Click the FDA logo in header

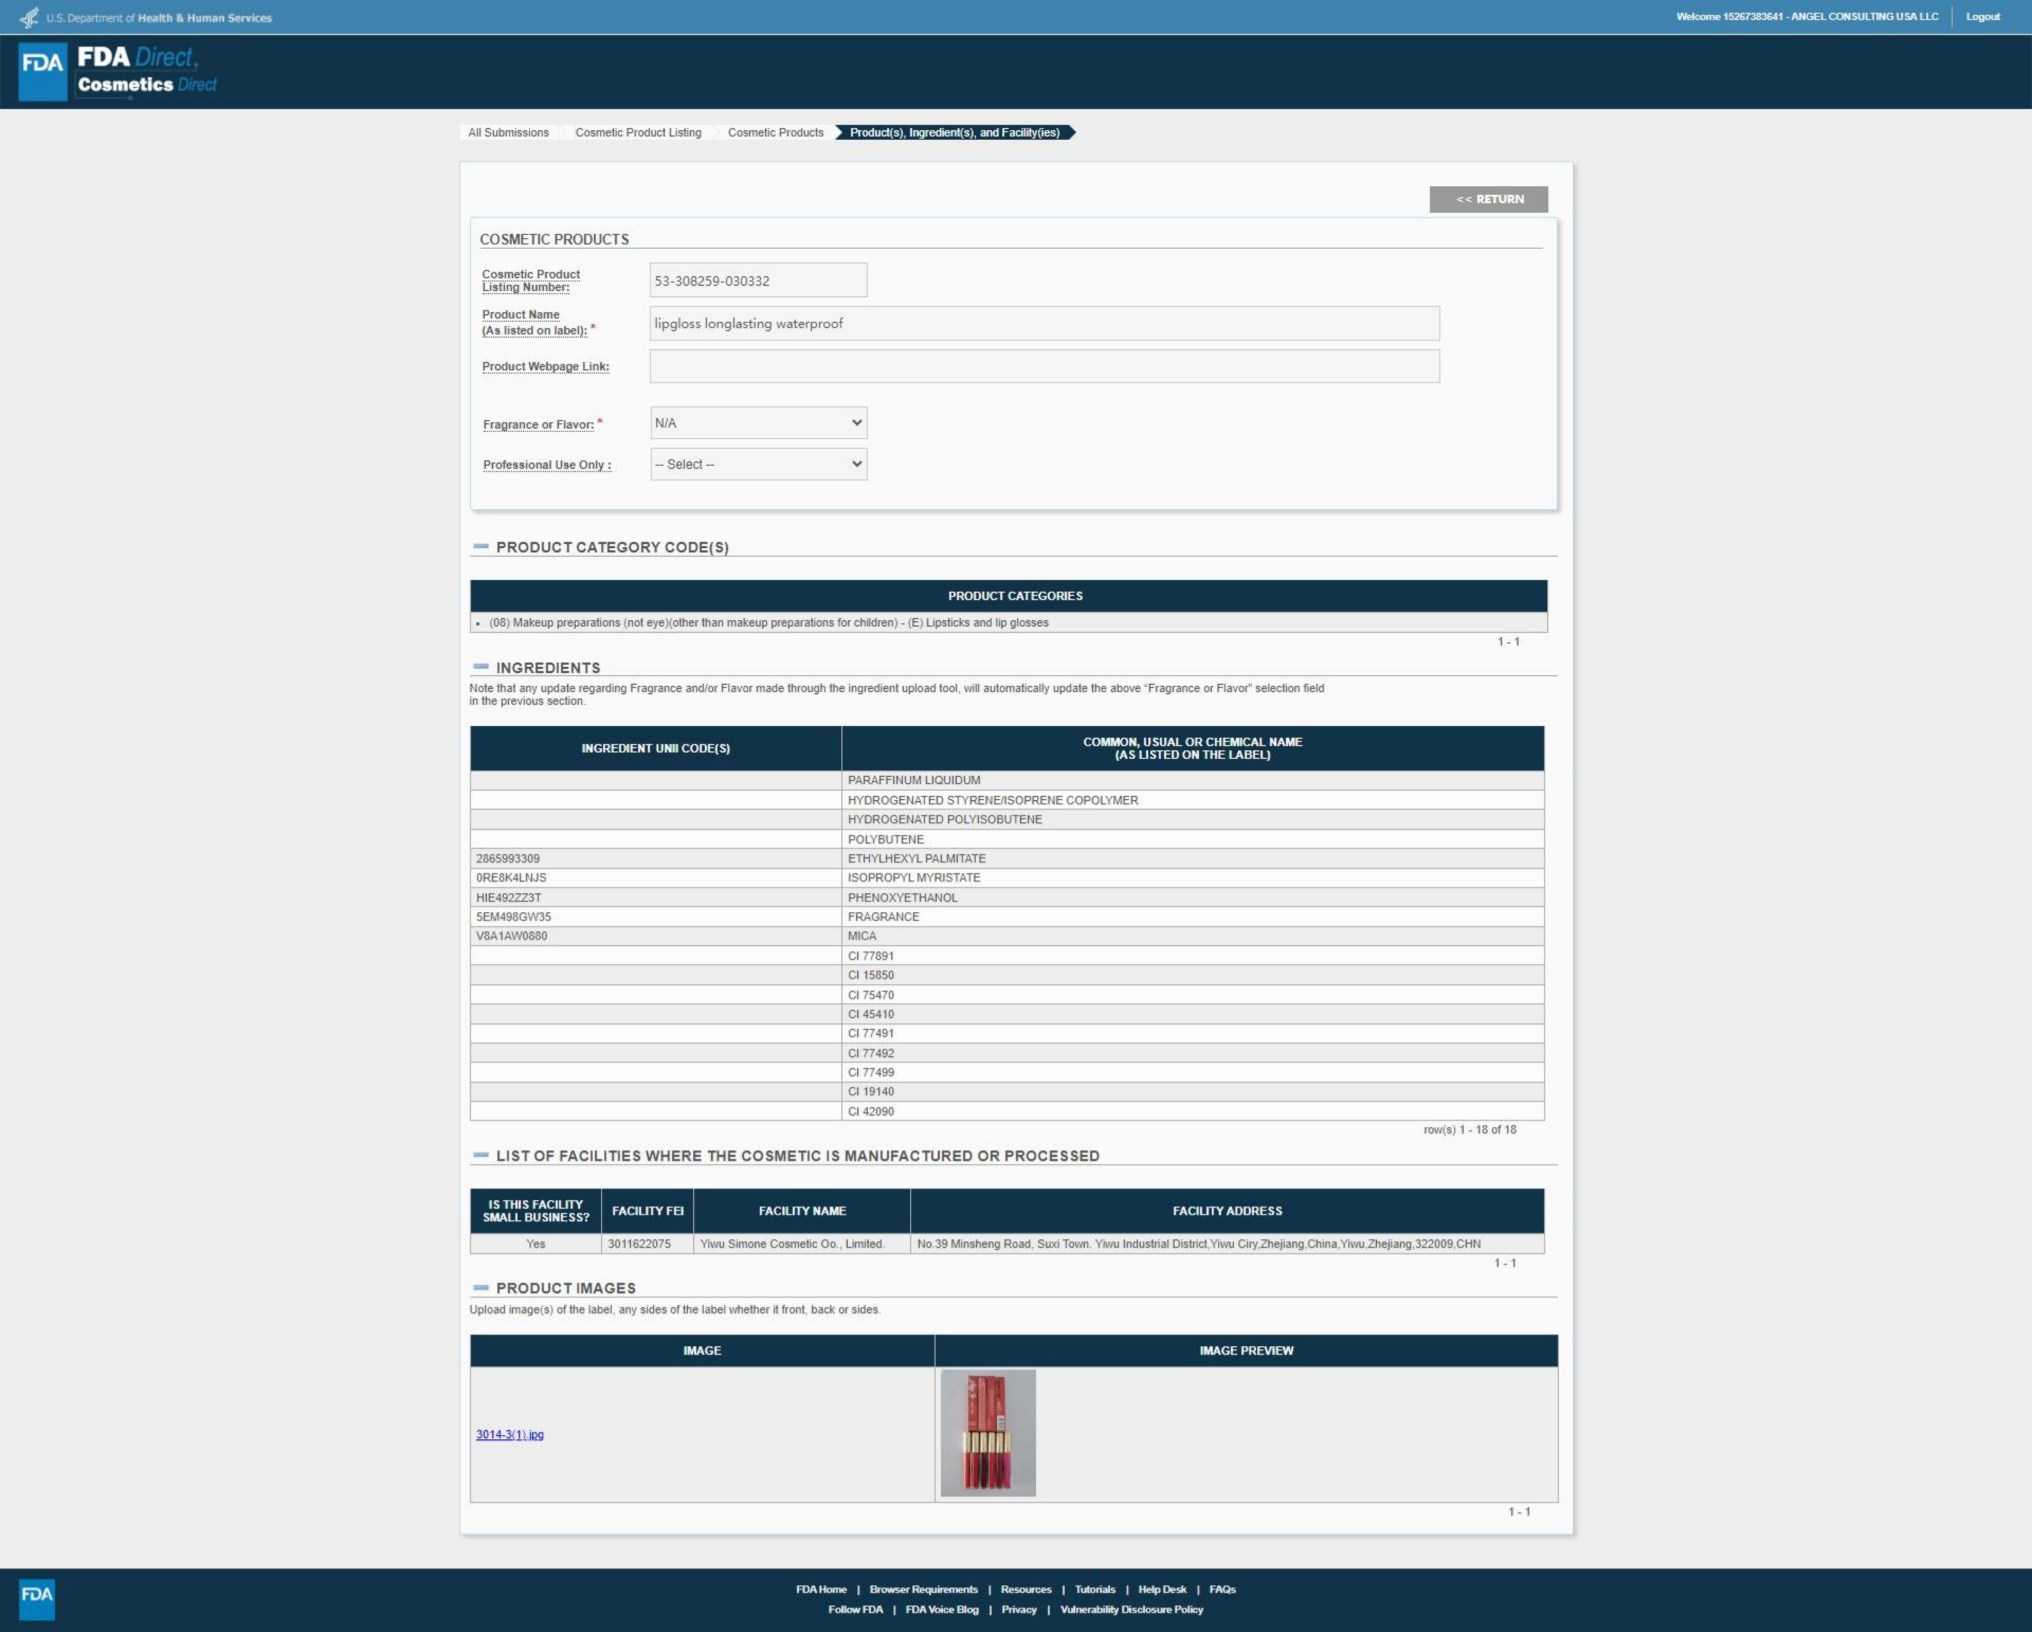tap(42, 71)
